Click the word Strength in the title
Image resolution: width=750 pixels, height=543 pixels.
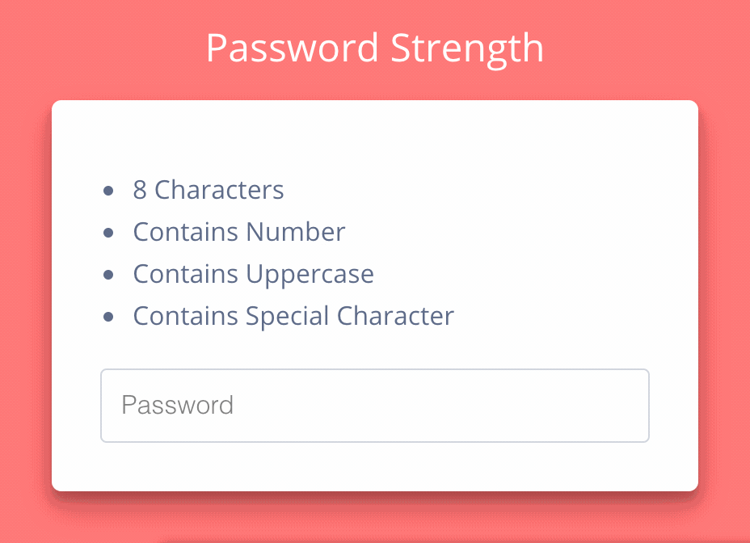tap(467, 48)
